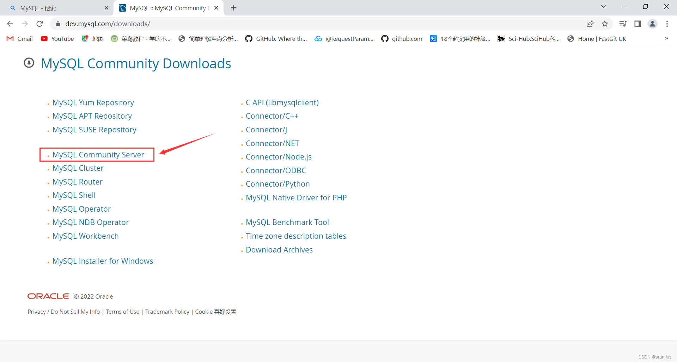Click the forward navigation arrow

click(x=25, y=24)
